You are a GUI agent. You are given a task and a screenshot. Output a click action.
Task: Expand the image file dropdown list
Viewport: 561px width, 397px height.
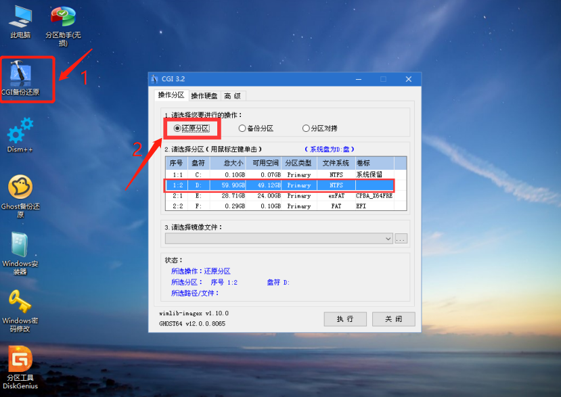click(x=388, y=239)
